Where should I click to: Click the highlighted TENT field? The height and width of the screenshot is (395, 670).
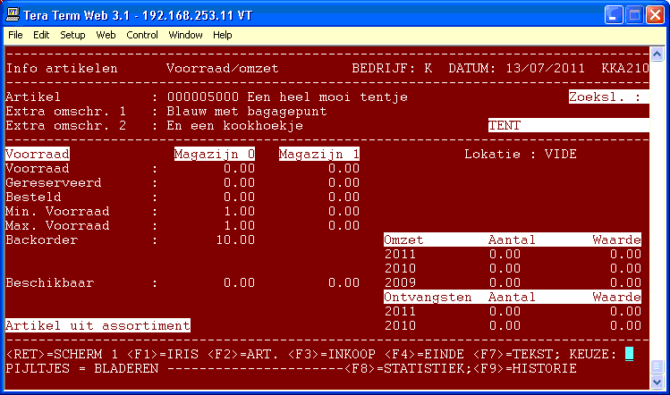[568, 126]
